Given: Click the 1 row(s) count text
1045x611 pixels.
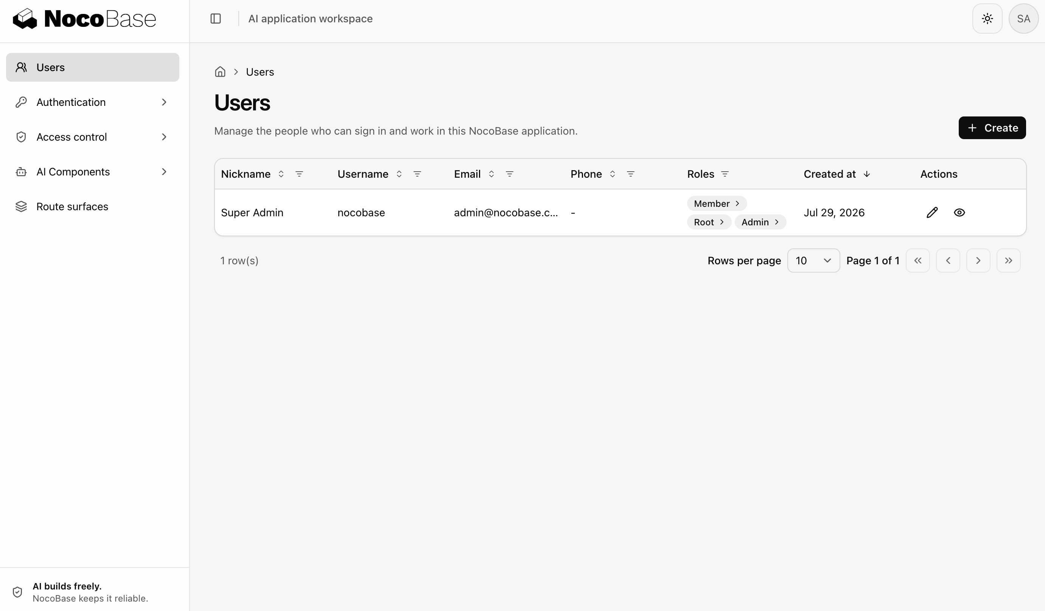Looking at the screenshot, I should (x=239, y=260).
